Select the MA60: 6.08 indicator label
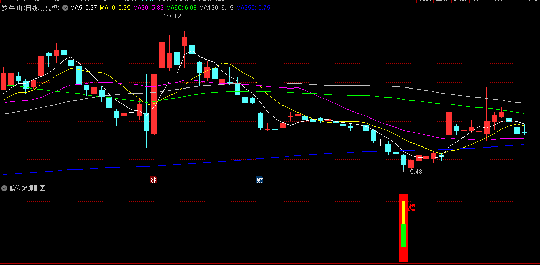The height and width of the screenshot is (265, 540). point(181,8)
